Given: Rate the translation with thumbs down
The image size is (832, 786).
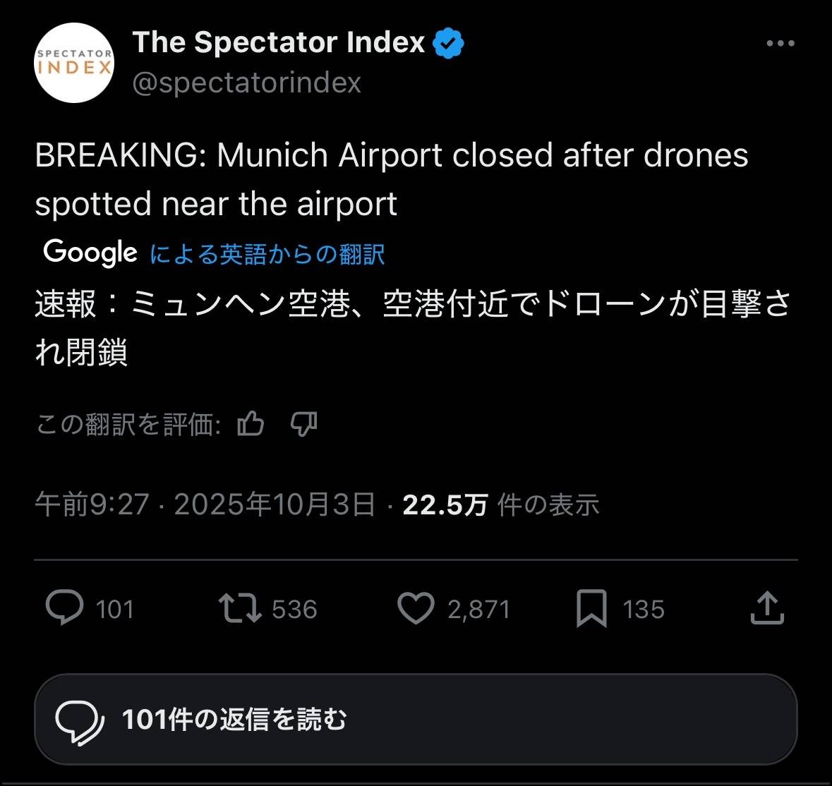Looking at the screenshot, I should click(x=304, y=424).
